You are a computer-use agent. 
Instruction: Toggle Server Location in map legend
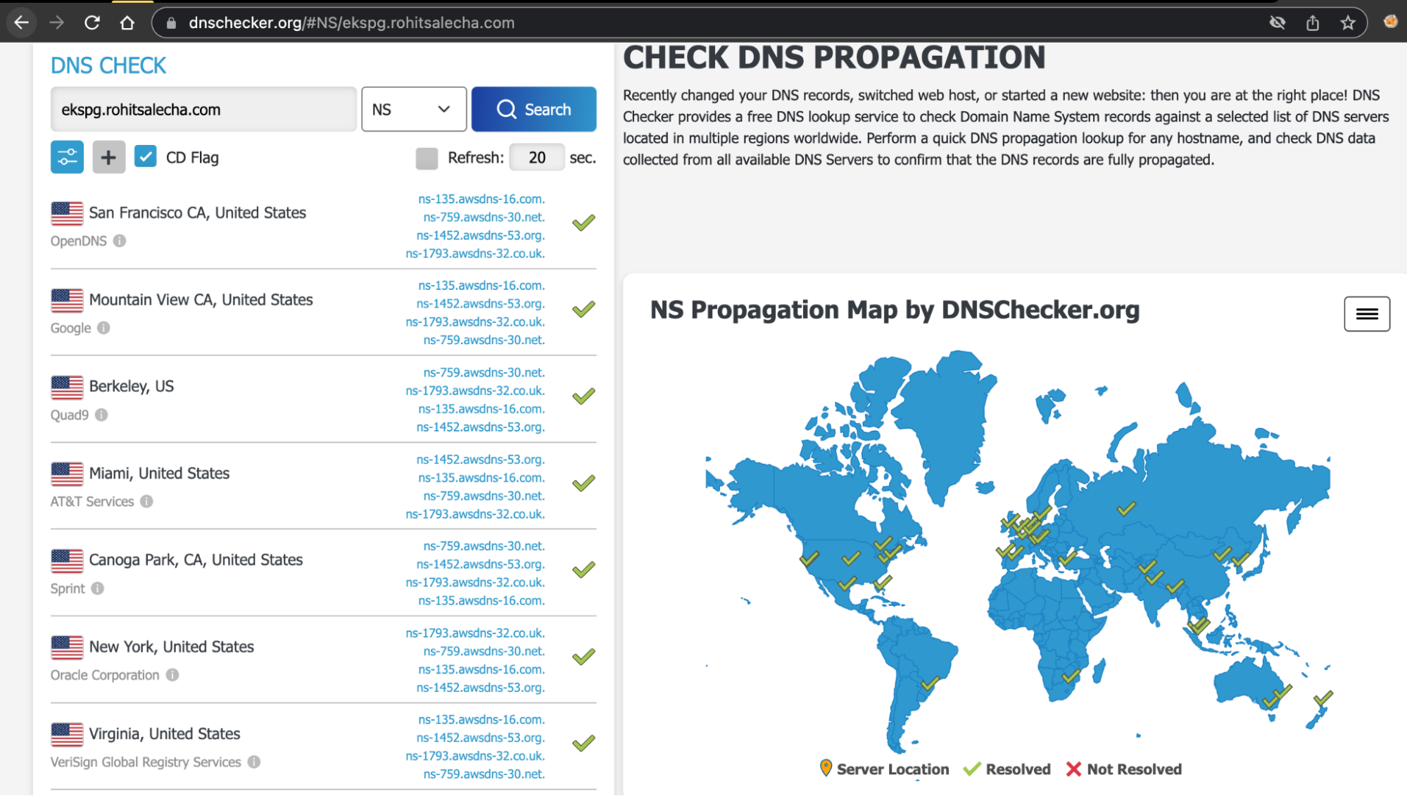885,769
